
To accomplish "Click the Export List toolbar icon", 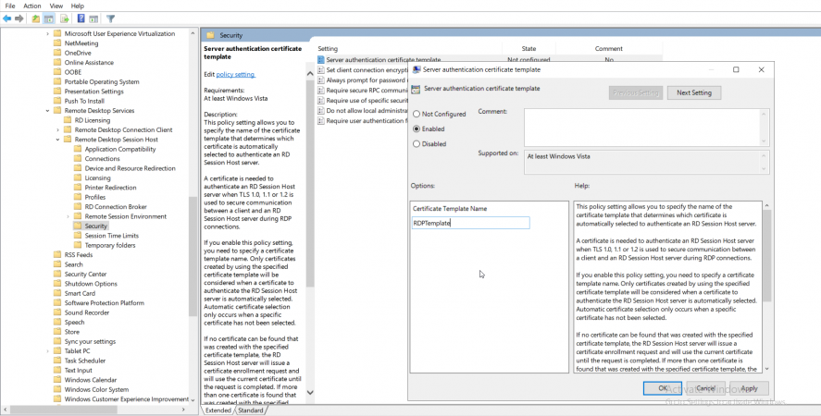I will point(65,18).
